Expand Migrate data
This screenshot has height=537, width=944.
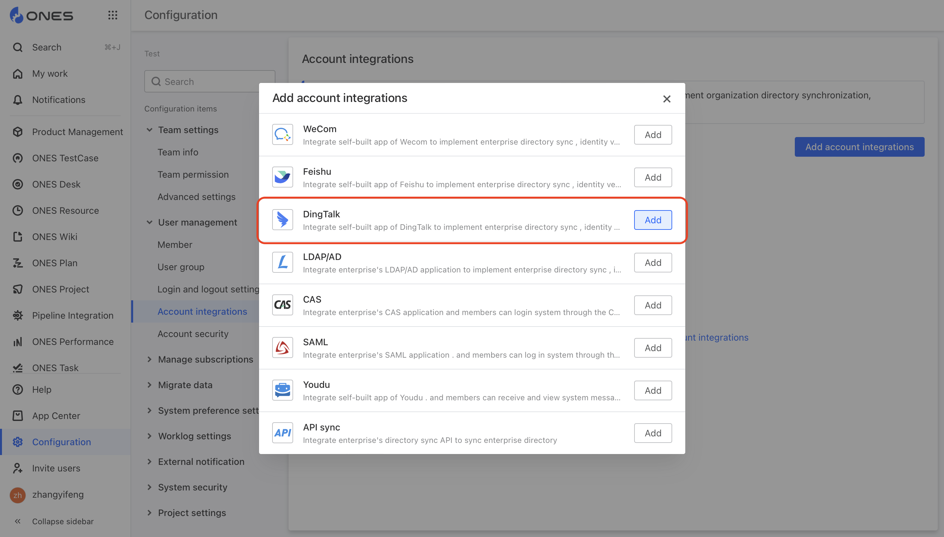(x=150, y=385)
